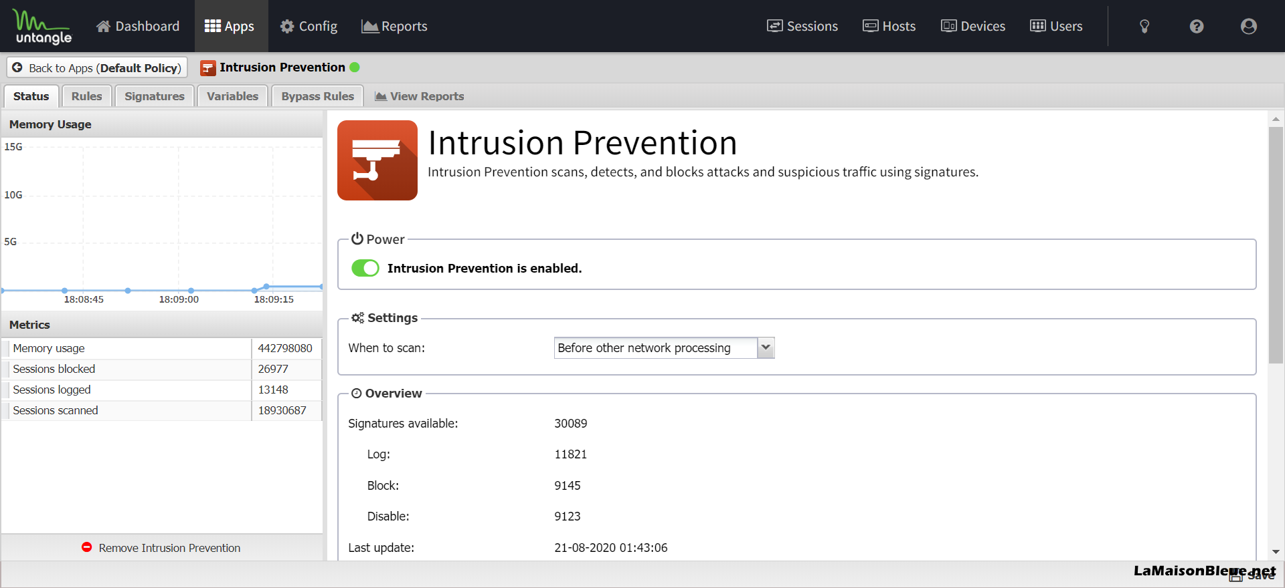Switch to the Variables tab

pos(232,96)
